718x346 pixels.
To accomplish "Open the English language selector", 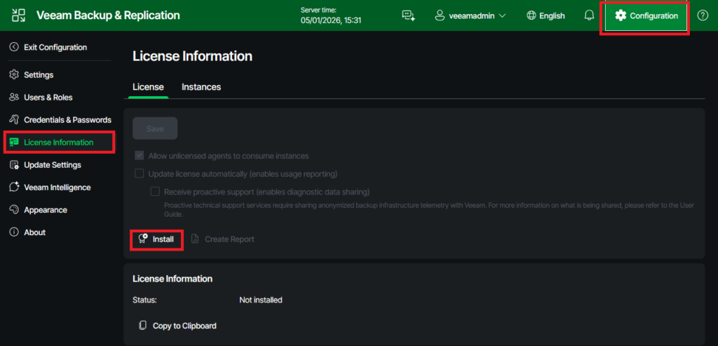I will [x=546, y=15].
